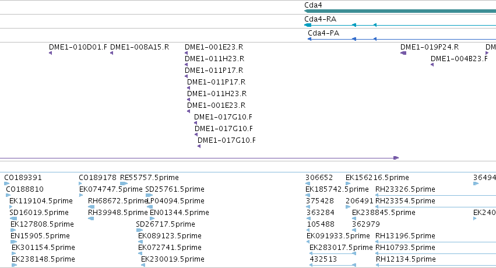Click the 375428 feature label
Screen dimensions: 496x268
tap(320, 201)
